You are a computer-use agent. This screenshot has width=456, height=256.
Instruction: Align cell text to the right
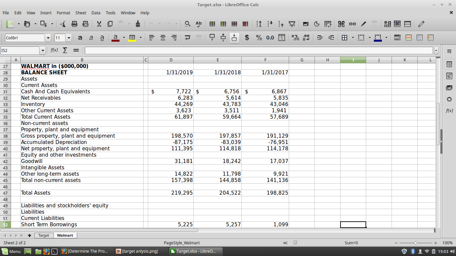[x=174, y=38]
